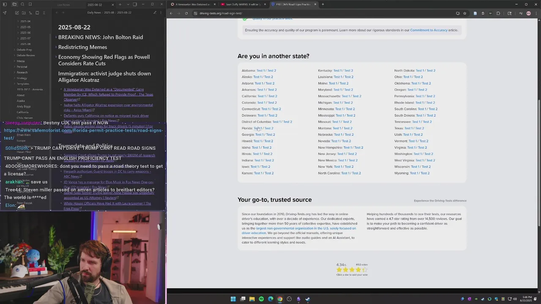Image resolution: width=541 pixels, height=304 pixels.
Task: Open California Test 2 link
Action: (x=273, y=96)
